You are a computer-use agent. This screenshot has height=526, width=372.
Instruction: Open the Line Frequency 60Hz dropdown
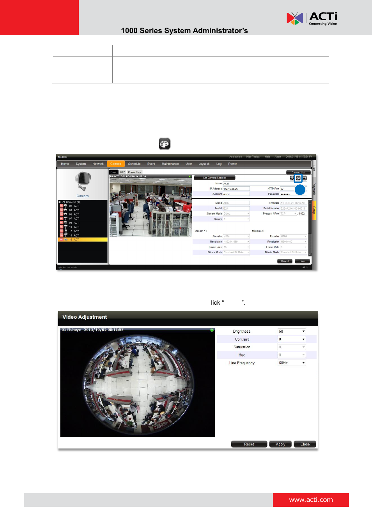(292, 363)
